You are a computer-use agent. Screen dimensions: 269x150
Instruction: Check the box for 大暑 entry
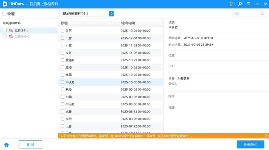tap(62, 126)
